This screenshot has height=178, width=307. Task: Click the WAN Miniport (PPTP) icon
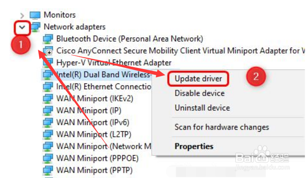[48, 169]
